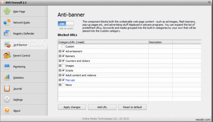Open the Settings section
Image resolution: width=213 pixels, height=122 pixels.
[24, 99]
